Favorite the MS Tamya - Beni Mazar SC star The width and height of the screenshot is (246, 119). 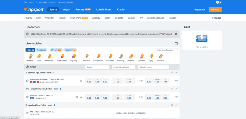coord(27,113)
